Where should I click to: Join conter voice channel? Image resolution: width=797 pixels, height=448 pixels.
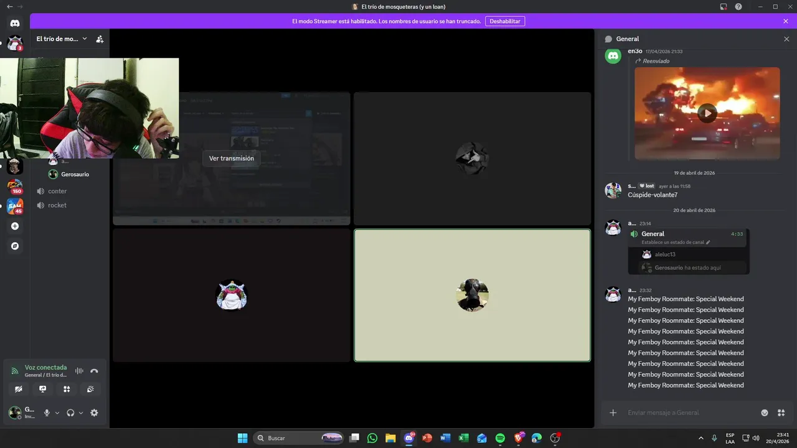[57, 191]
